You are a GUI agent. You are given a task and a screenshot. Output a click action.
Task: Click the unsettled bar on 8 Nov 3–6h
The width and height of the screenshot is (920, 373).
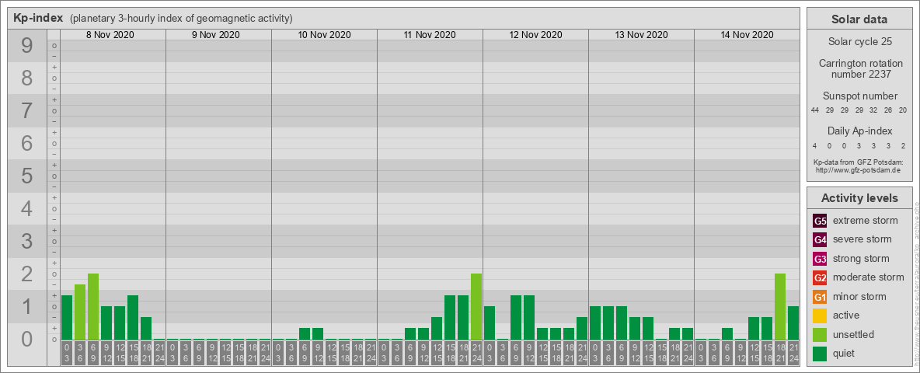point(80,312)
